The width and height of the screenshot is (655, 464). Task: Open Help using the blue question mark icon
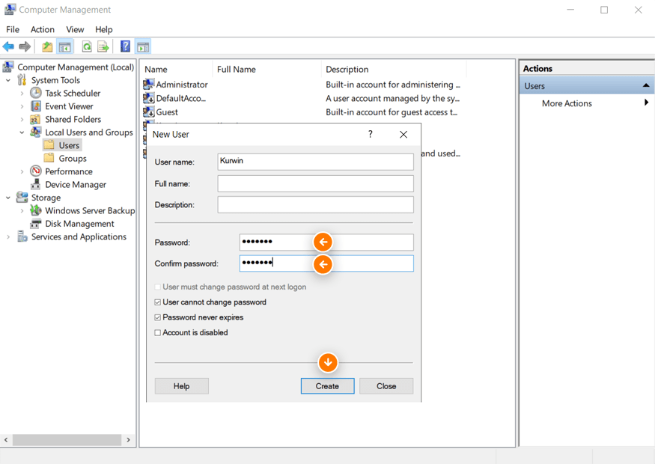click(124, 46)
